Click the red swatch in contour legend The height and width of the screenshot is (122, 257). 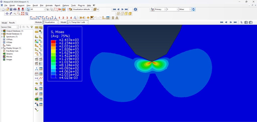(x=53, y=41)
